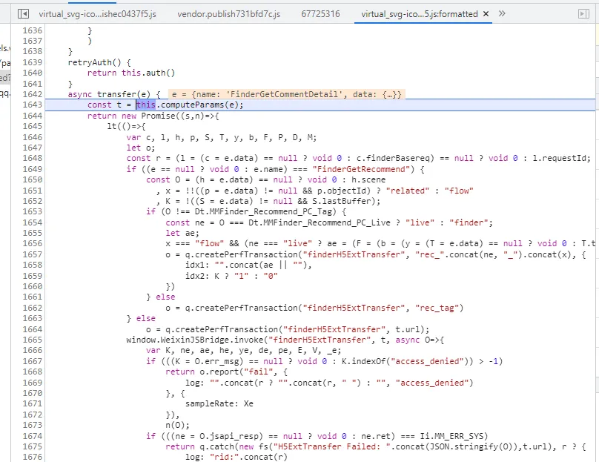
Task: Select the 67725316 tab
Action: (320, 14)
